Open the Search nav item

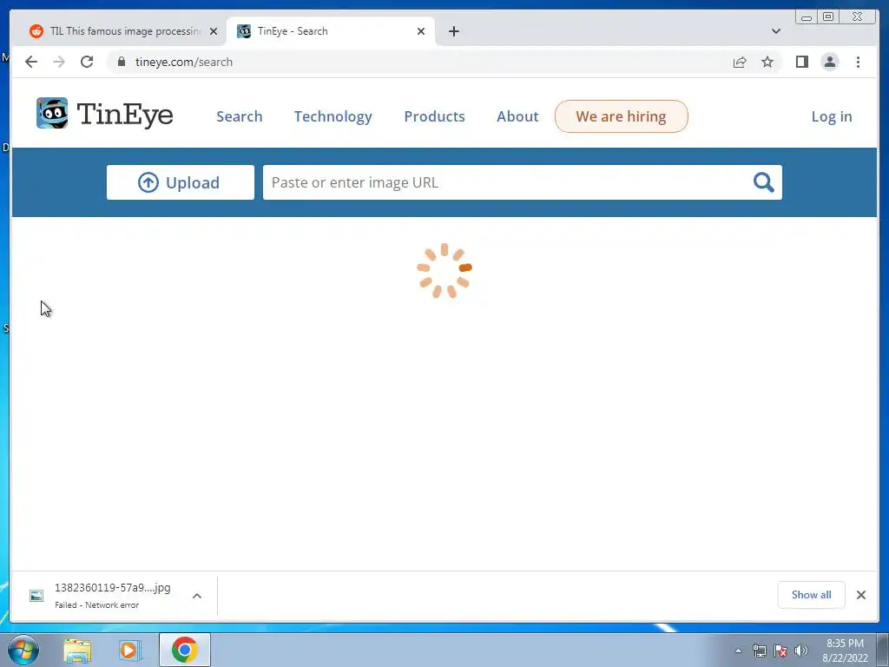tap(240, 116)
